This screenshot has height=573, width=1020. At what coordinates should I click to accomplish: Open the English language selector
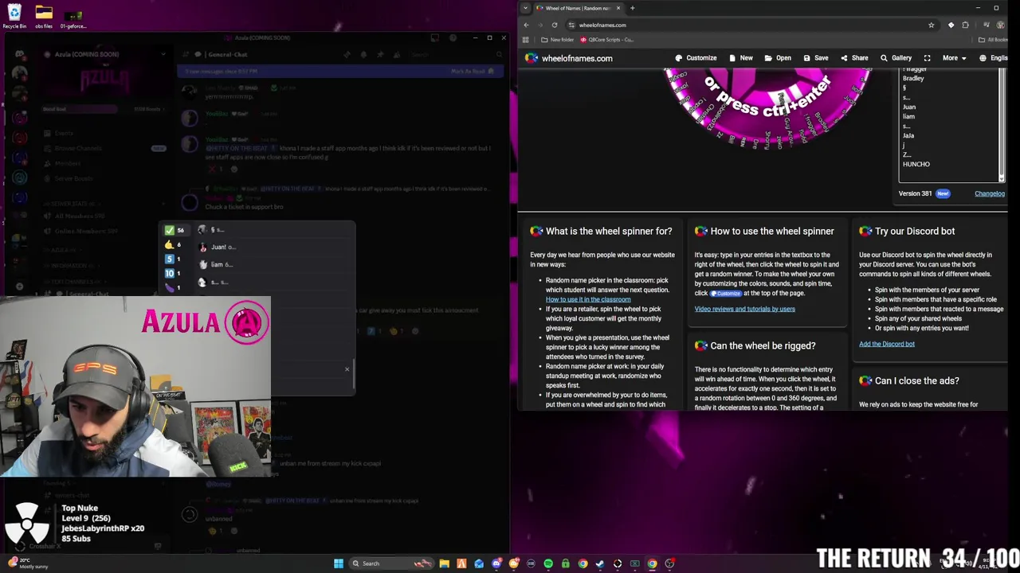(993, 58)
